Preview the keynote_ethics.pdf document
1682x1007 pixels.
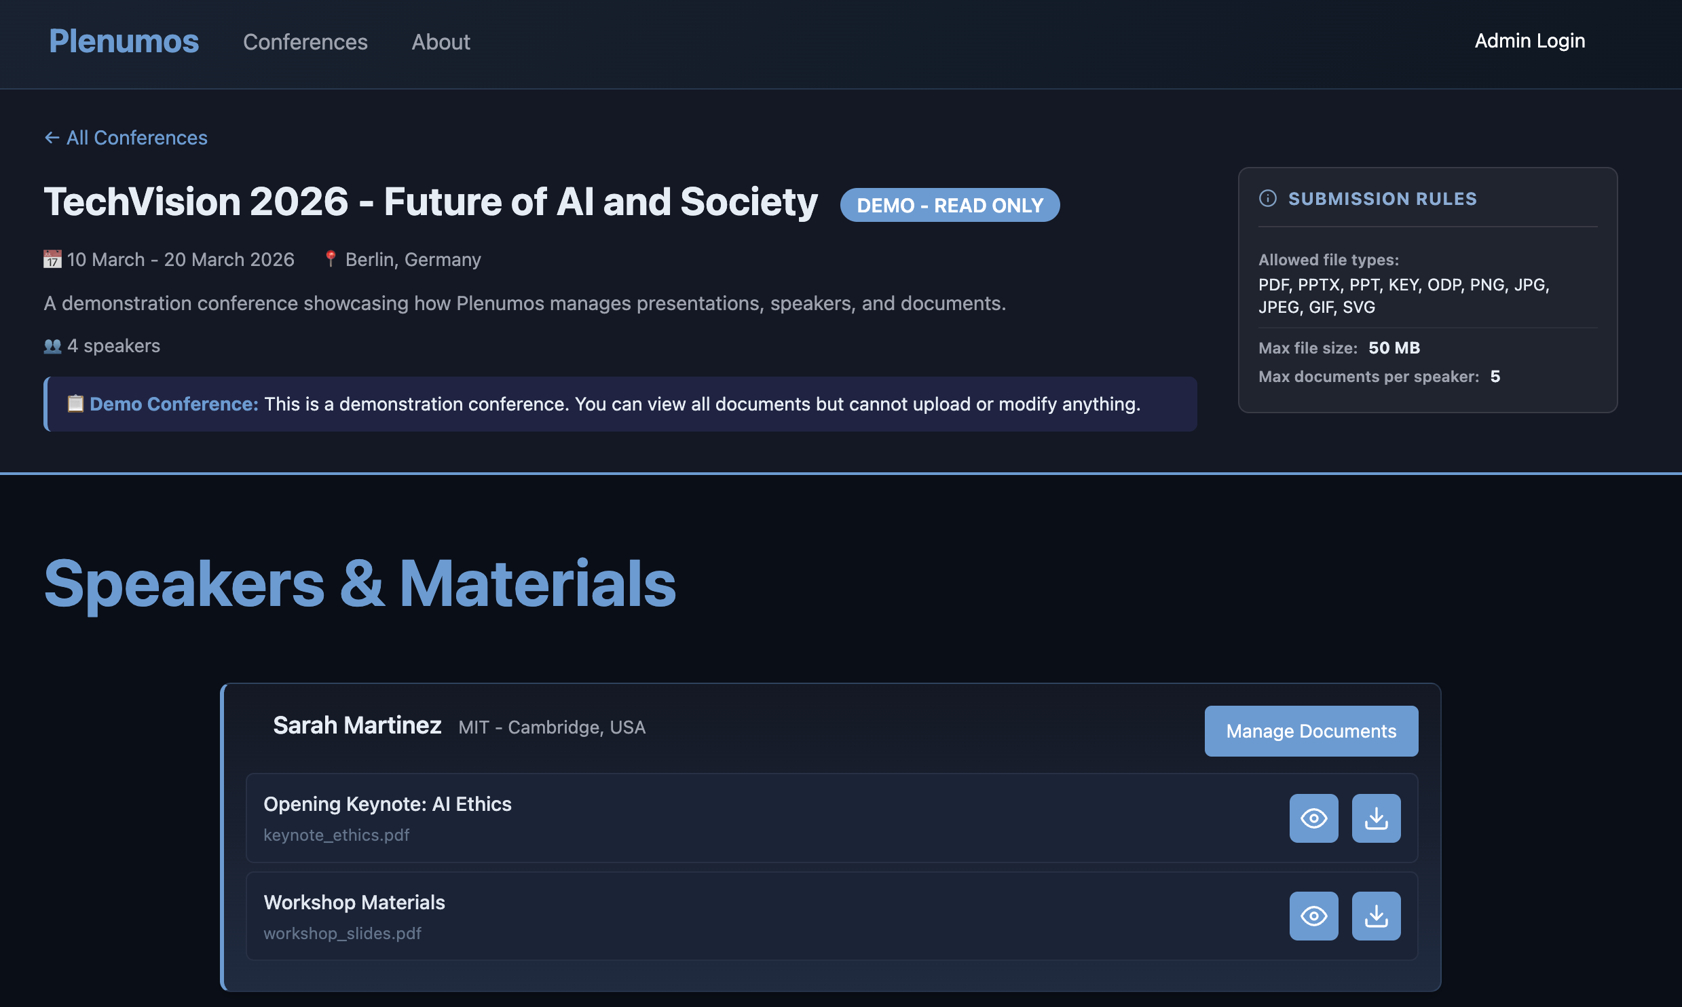[x=1313, y=818]
